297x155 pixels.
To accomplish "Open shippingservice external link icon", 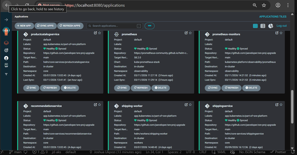I will [x=277, y=105].
